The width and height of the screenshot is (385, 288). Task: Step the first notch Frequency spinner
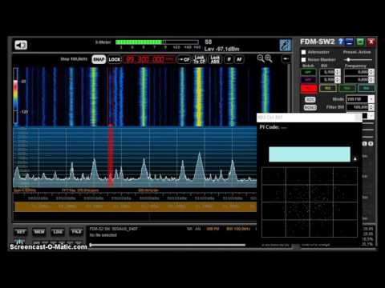pos(371,72)
